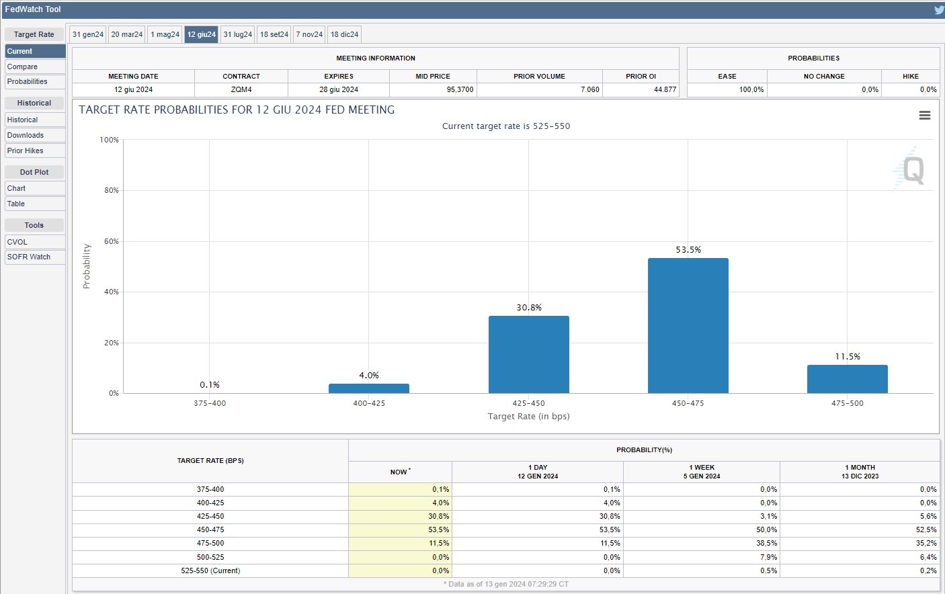The width and height of the screenshot is (945, 594).
Task: Click the 1 DAY 12 GEN 2024 header
Action: click(538, 472)
